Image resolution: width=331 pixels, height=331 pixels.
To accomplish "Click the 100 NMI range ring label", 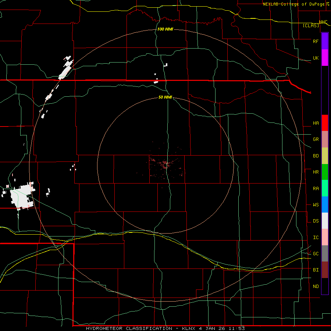I will (165, 29).
